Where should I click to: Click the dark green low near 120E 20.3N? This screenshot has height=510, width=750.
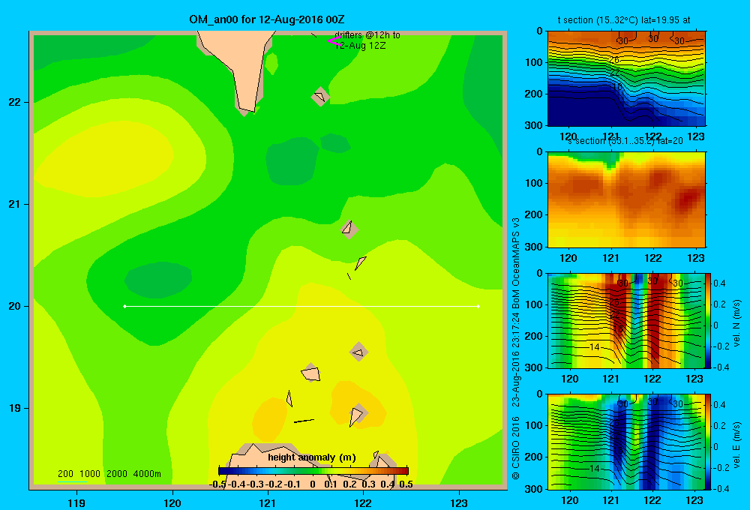pos(158,278)
